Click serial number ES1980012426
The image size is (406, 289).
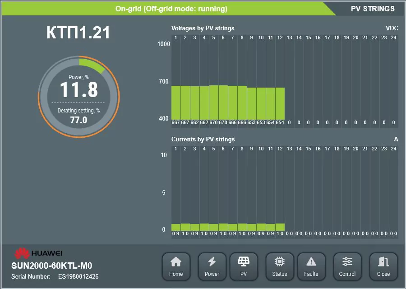78,276
